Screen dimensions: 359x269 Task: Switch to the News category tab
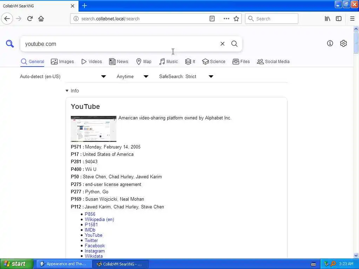118,62
